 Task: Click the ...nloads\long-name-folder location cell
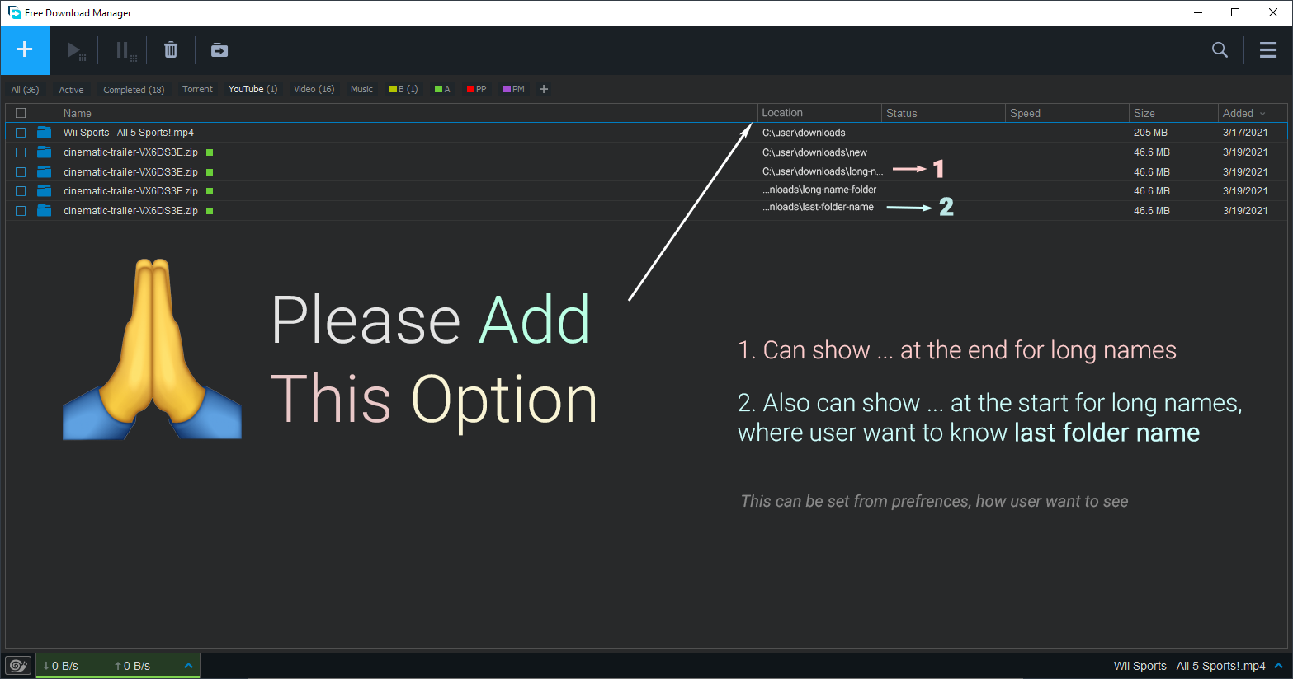(x=819, y=190)
